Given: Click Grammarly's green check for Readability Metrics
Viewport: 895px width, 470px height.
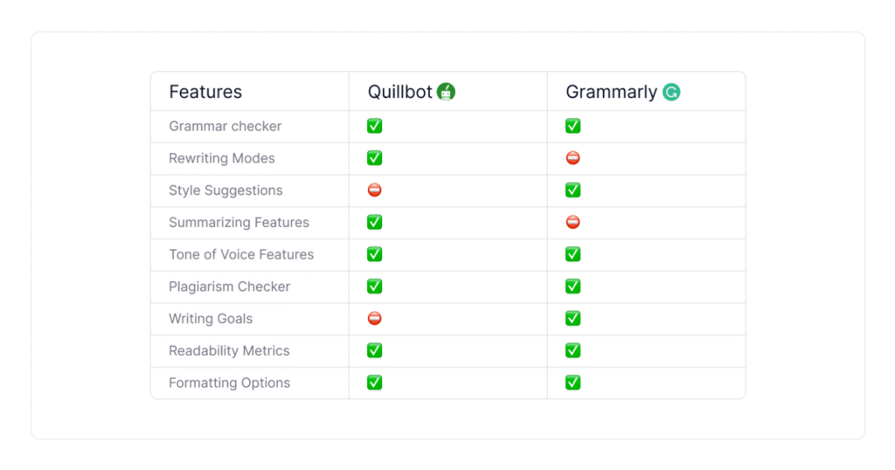Looking at the screenshot, I should [573, 350].
